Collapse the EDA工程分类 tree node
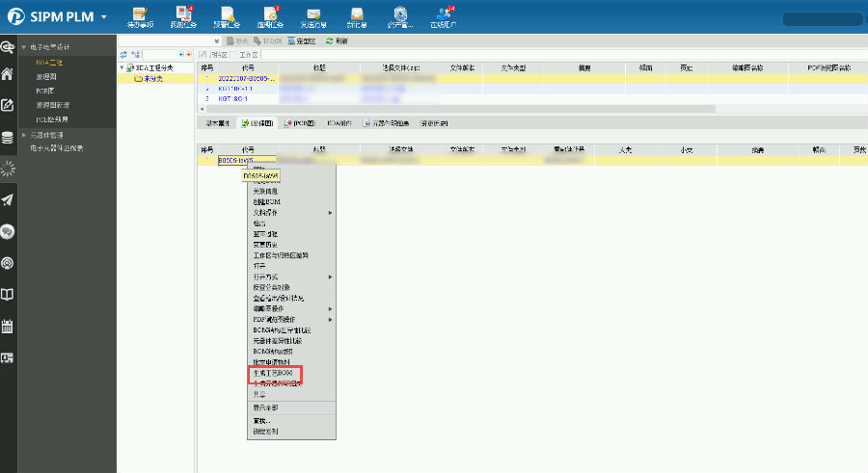 tap(122, 67)
